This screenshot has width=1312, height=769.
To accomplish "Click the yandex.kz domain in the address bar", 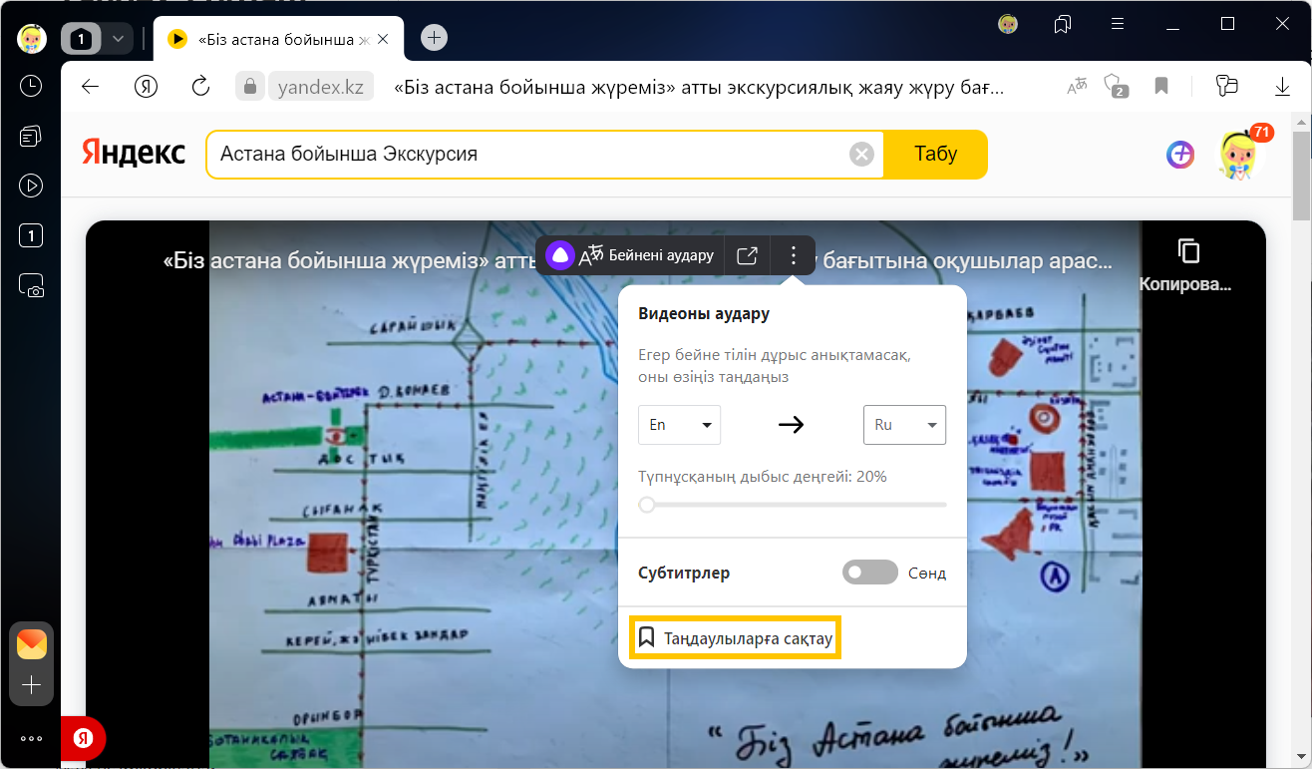I will point(320,87).
